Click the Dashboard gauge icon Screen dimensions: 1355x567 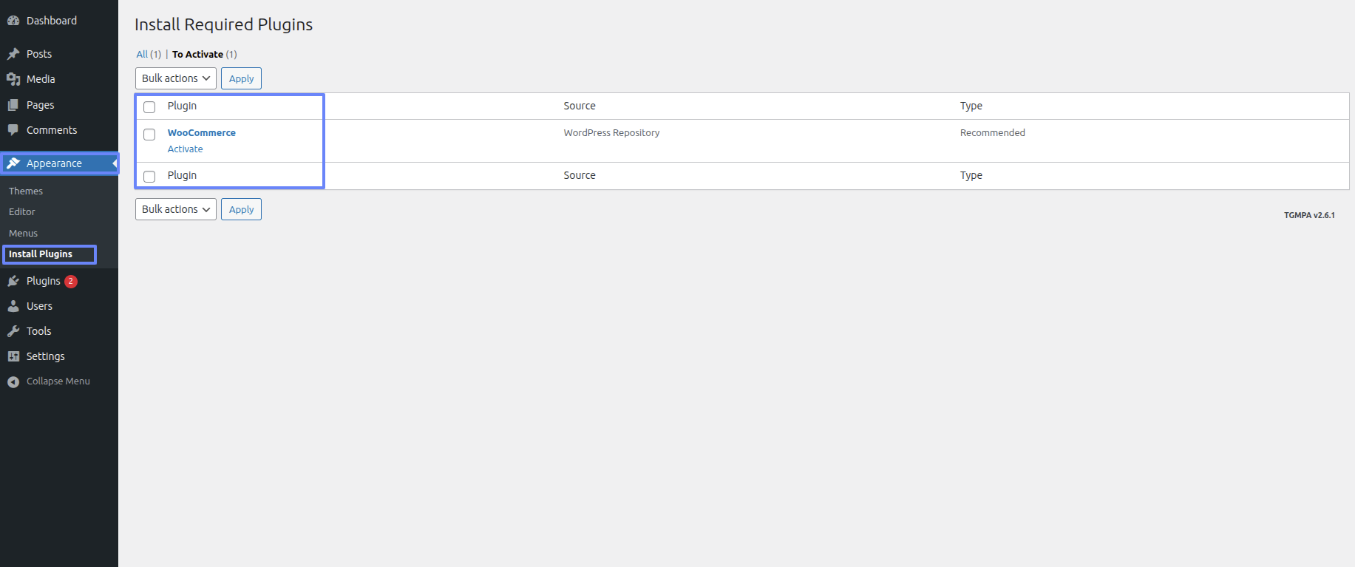(13, 21)
